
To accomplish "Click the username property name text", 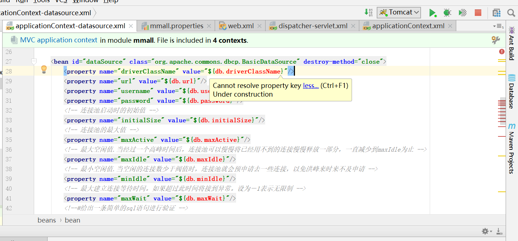I will [x=135, y=91].
